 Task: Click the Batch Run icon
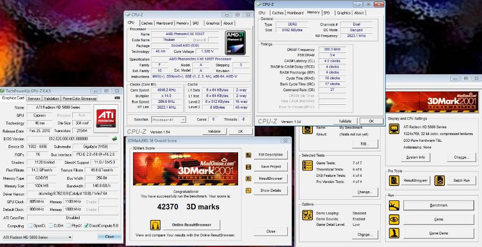point(440,181)
